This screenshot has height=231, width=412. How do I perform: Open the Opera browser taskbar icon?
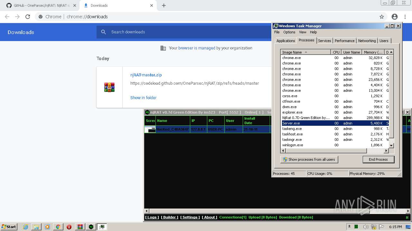click(x=69, y=227)
